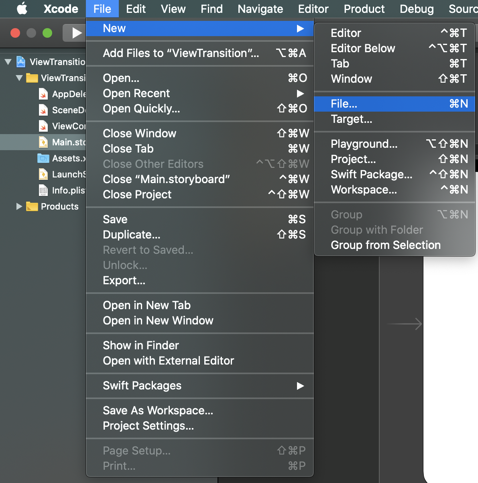This screenshot has height=483, width=478.
Task: Choose Close Tab
Action: (200, 149)
